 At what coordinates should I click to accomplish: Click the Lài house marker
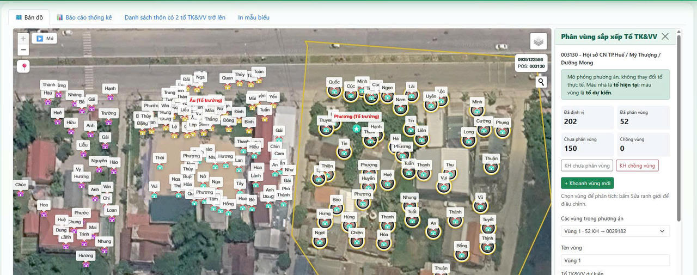coord(412,95)
